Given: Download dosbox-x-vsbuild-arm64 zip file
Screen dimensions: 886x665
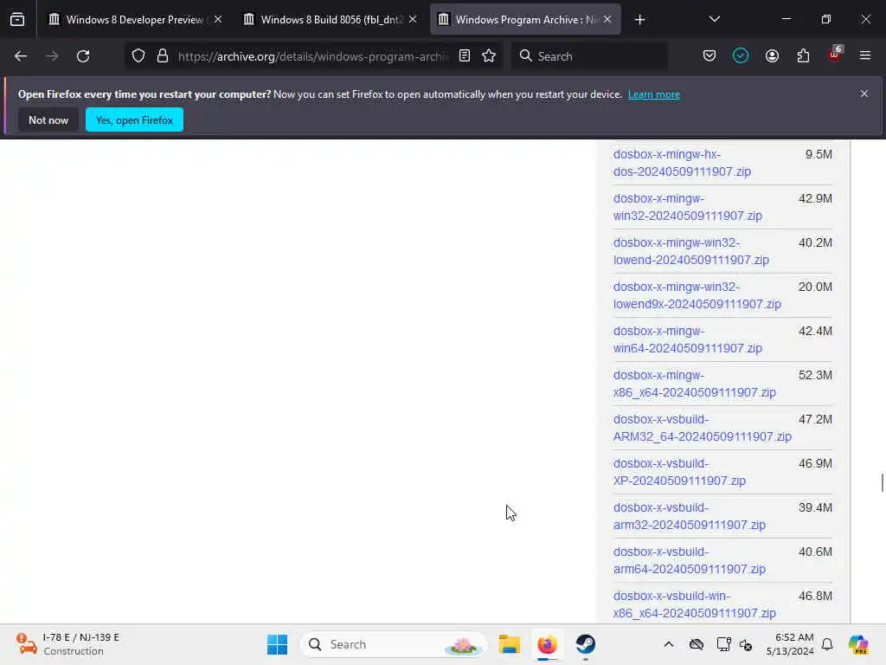Looking at the screenshot, I should coord(690,560).
